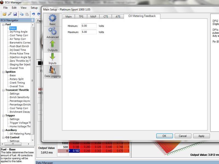
Task: Click the ECU Manager app icon
Action: tap(2, 2)
